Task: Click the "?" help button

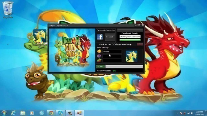Action: (x=140, y=44)
